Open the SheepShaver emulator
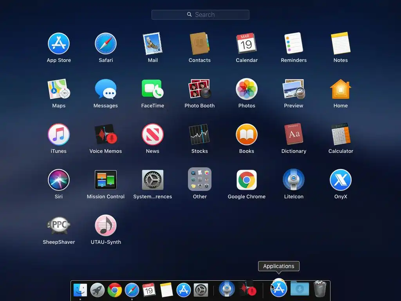Screen dimensions: 401x301 pyautogui.click(x=59, y=225)
